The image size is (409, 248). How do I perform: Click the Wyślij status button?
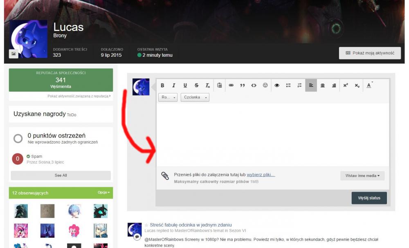369,198
